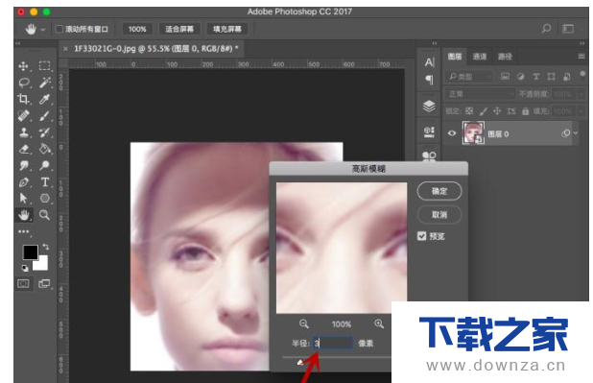Select the 1F33021G-0.jpg document tab

pyautogui.click(x=155, y=49)
